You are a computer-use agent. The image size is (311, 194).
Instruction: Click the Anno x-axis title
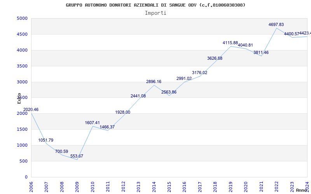point(301,190)
